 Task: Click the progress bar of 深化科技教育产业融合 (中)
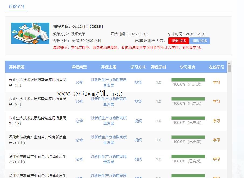tap(188, 156)
